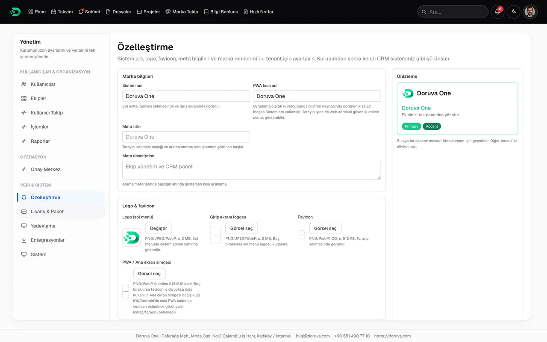
Task: Toggle dark mode with the moon icon
Action: [x=514, y=12]
